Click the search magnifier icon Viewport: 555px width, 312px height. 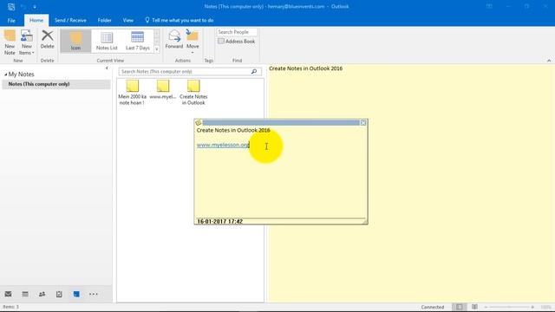254,71
